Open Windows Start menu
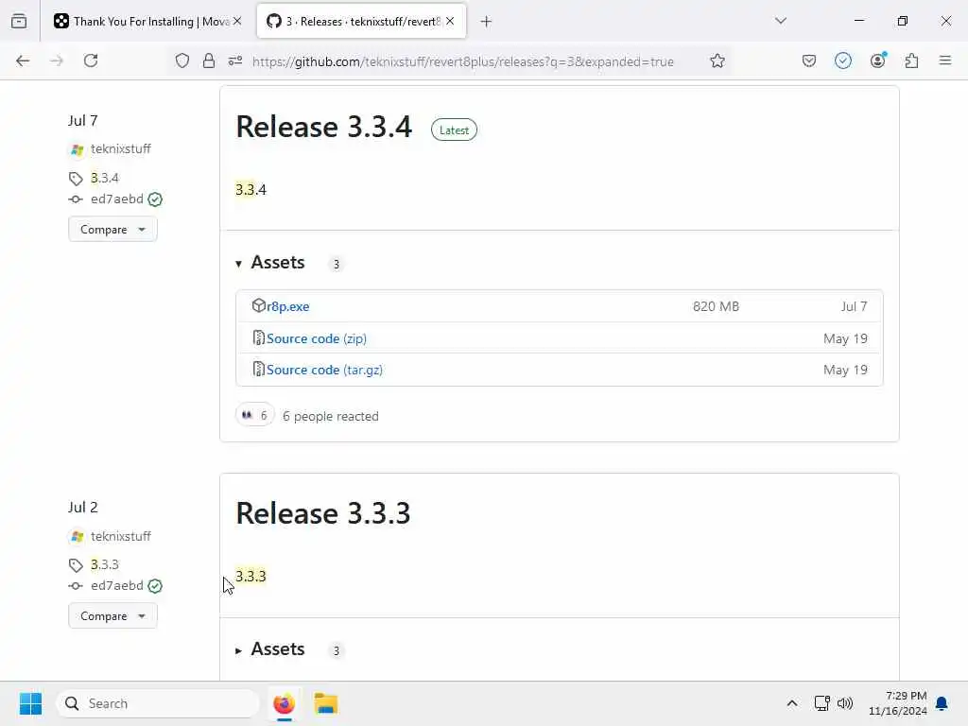The height and width of the screenshot is (726, 968). (30, 703)
